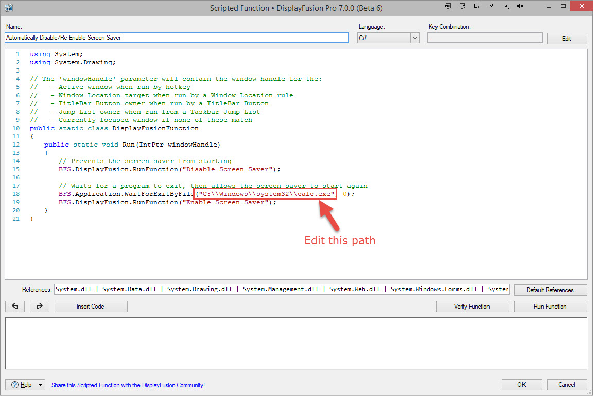Click the move-to-next-monitor title bar icon
The height and width of the screenshot is (396, 593).
pos(448,6)
